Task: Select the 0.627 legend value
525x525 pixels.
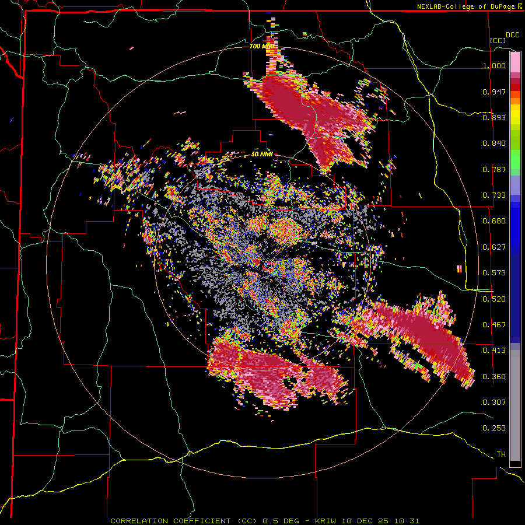Action: point(494,247)
